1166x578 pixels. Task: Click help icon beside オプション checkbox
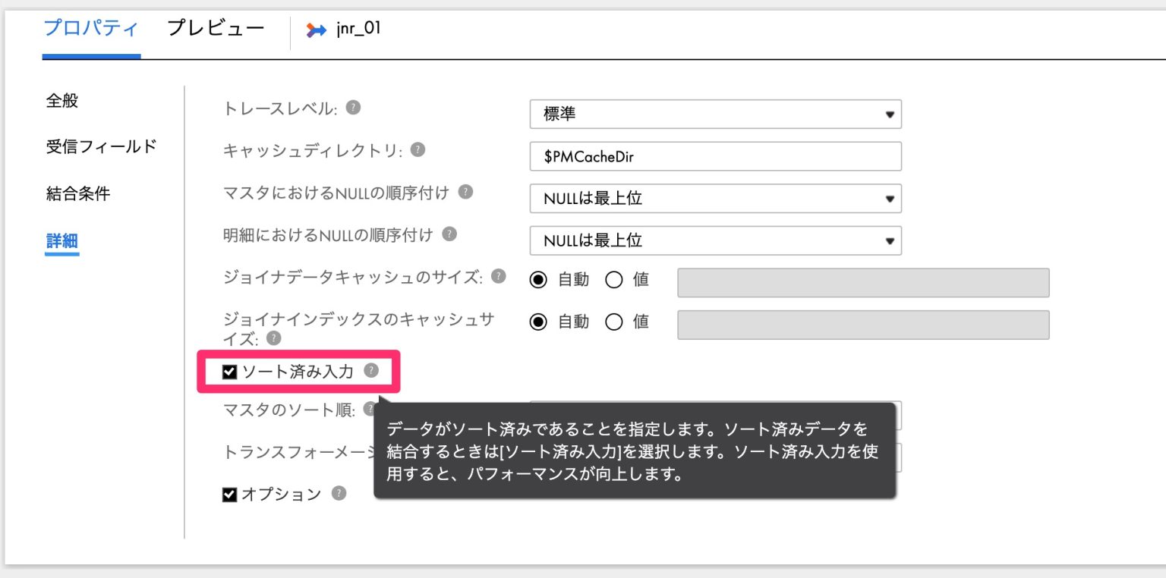point(339,494)
